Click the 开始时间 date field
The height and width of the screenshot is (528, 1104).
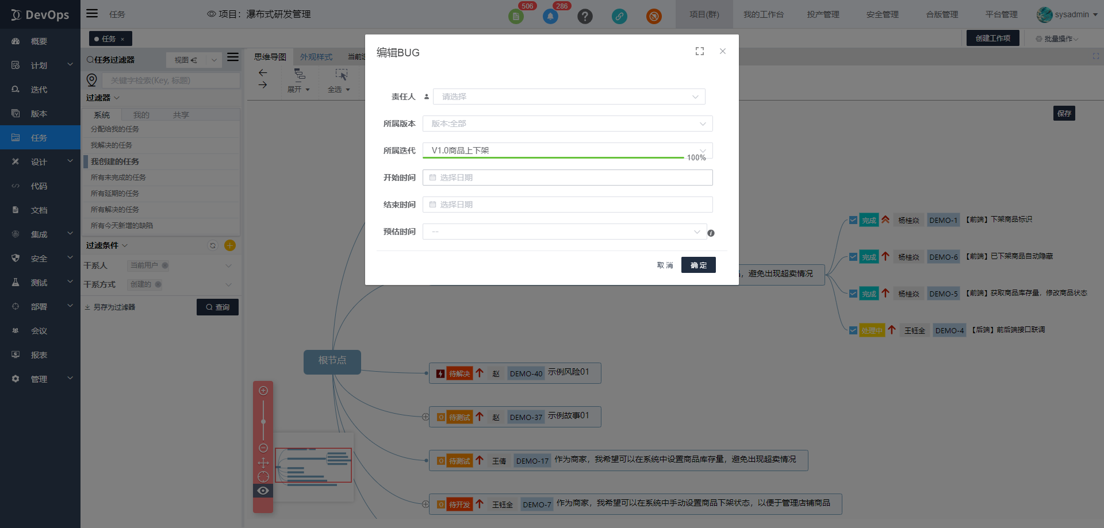point(568,178)
